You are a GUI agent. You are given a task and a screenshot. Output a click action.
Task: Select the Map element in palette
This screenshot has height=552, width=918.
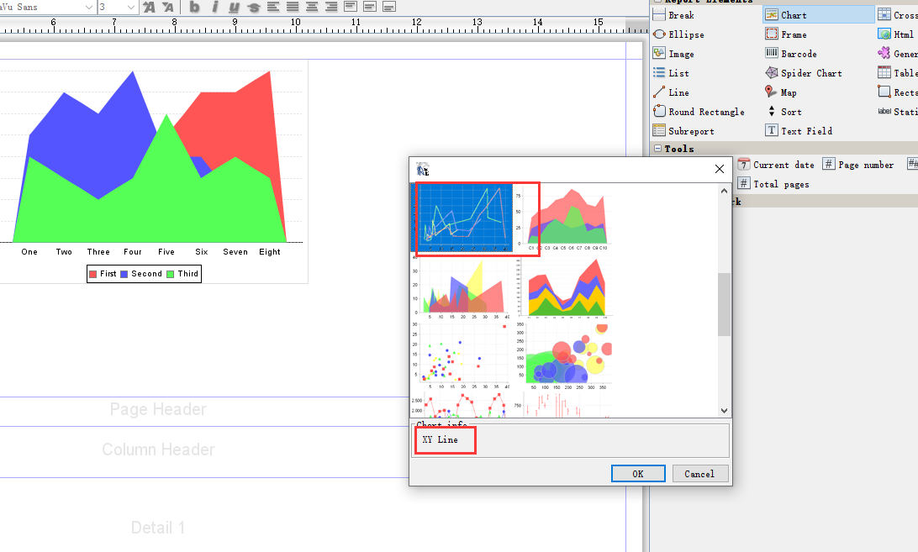point(781,92)
